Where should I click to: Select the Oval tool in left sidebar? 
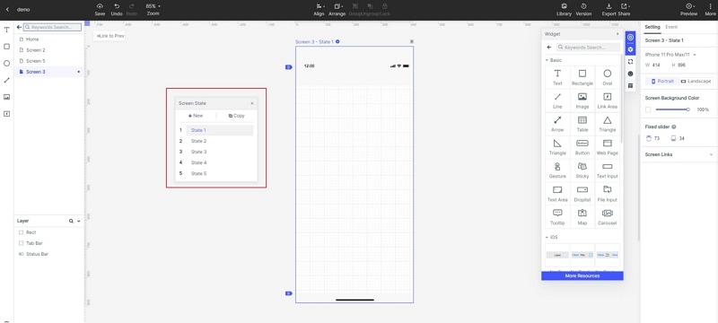click(x=6, y=64)
